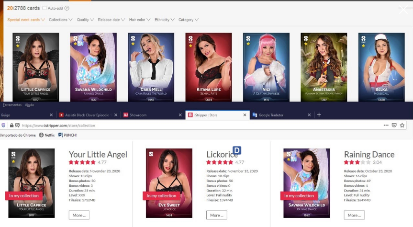The height and width of the screenshot is (227, 413).
Task: Pick the Savana Wildchild card in the top row
Action: tap(93, 67)
